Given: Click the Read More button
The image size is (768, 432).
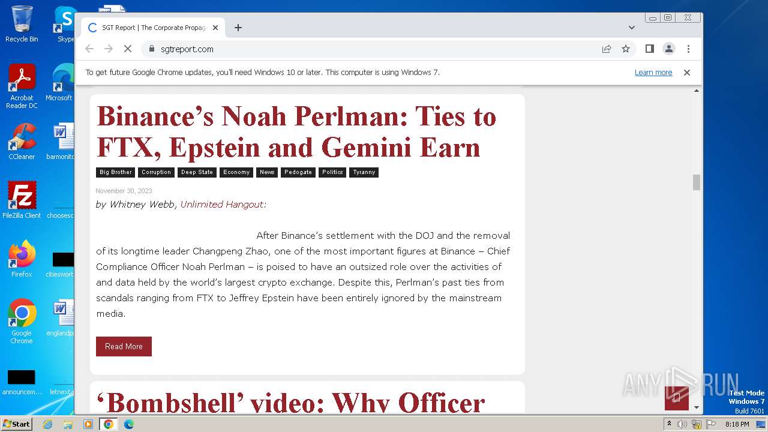Looking at the screenshot, I should [124, 346].
